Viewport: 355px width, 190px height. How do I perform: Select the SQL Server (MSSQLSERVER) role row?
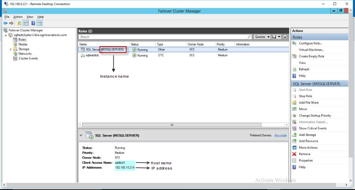coord(183,50)
